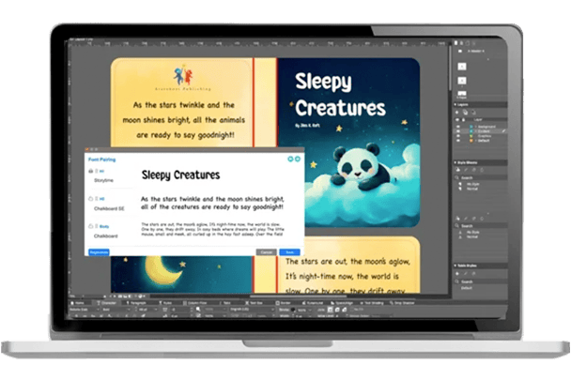
Task: Collapse the Style Sheets panel
Action: [455, 162]
